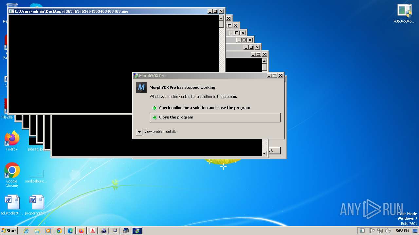Open the blue monitor taskbar item
The height and width of the screenshot is (235, 419).
pos(137,231)
